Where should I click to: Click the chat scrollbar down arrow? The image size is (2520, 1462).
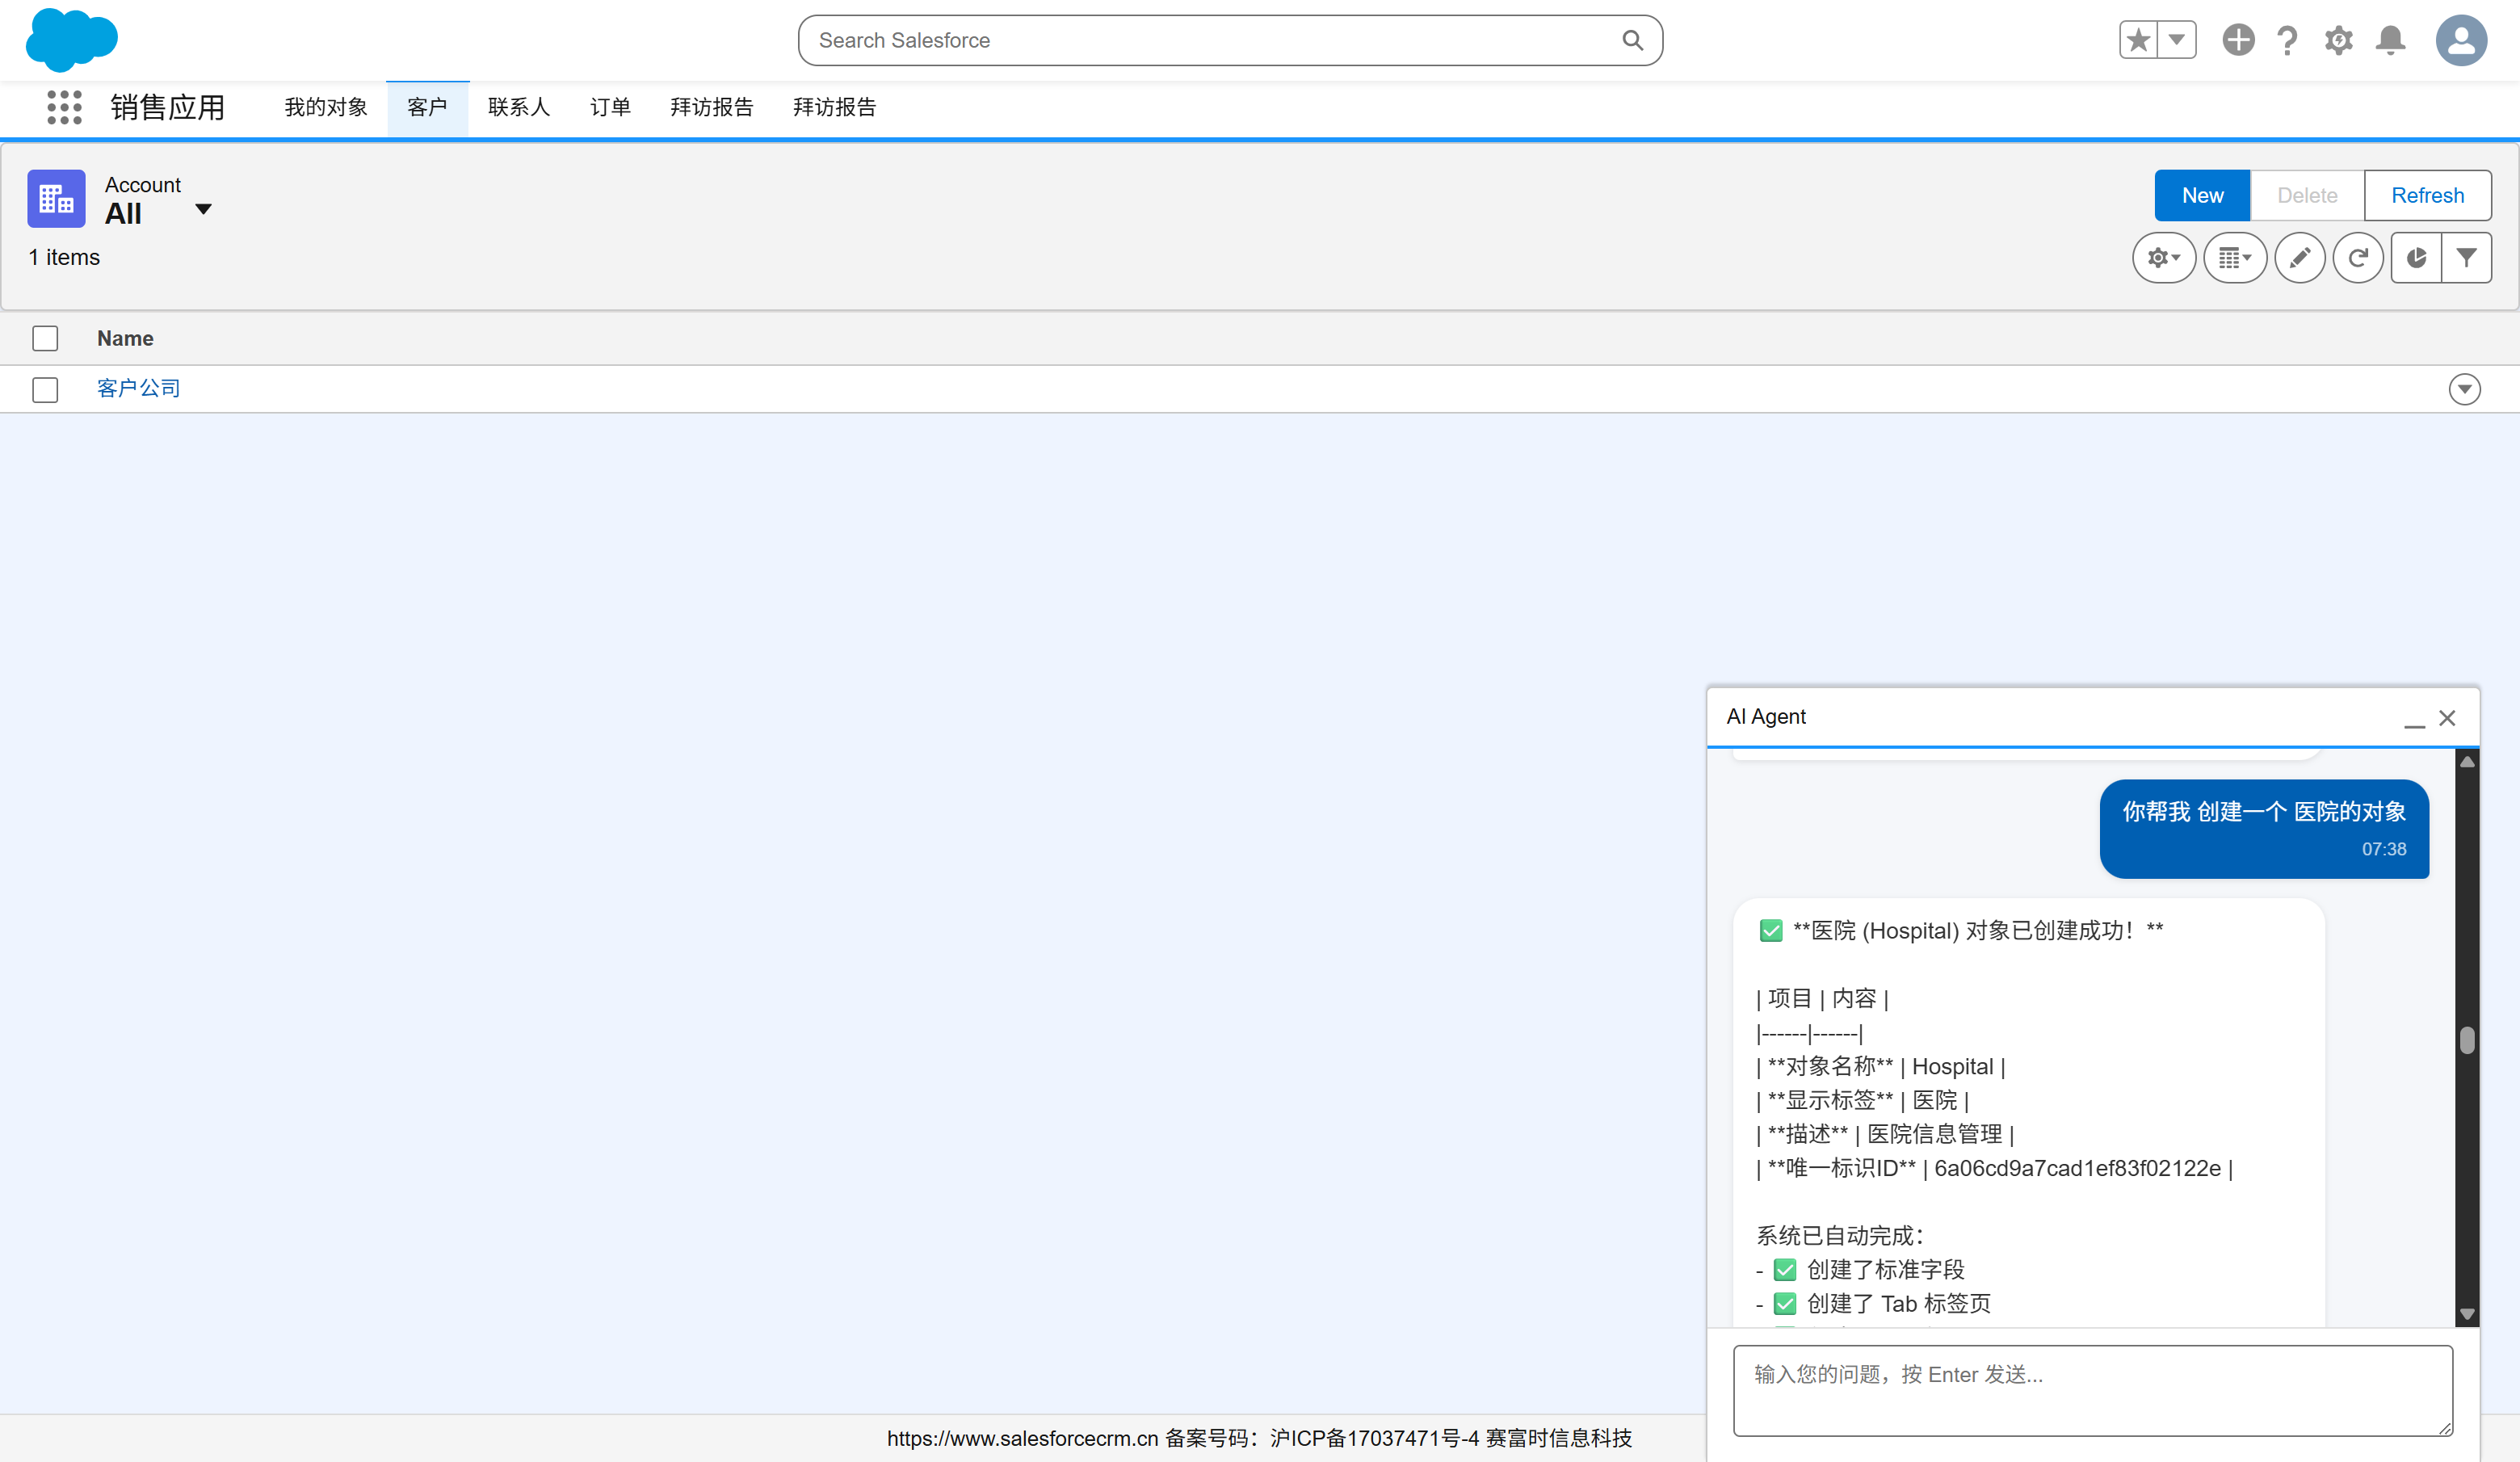[2467, 1314]
